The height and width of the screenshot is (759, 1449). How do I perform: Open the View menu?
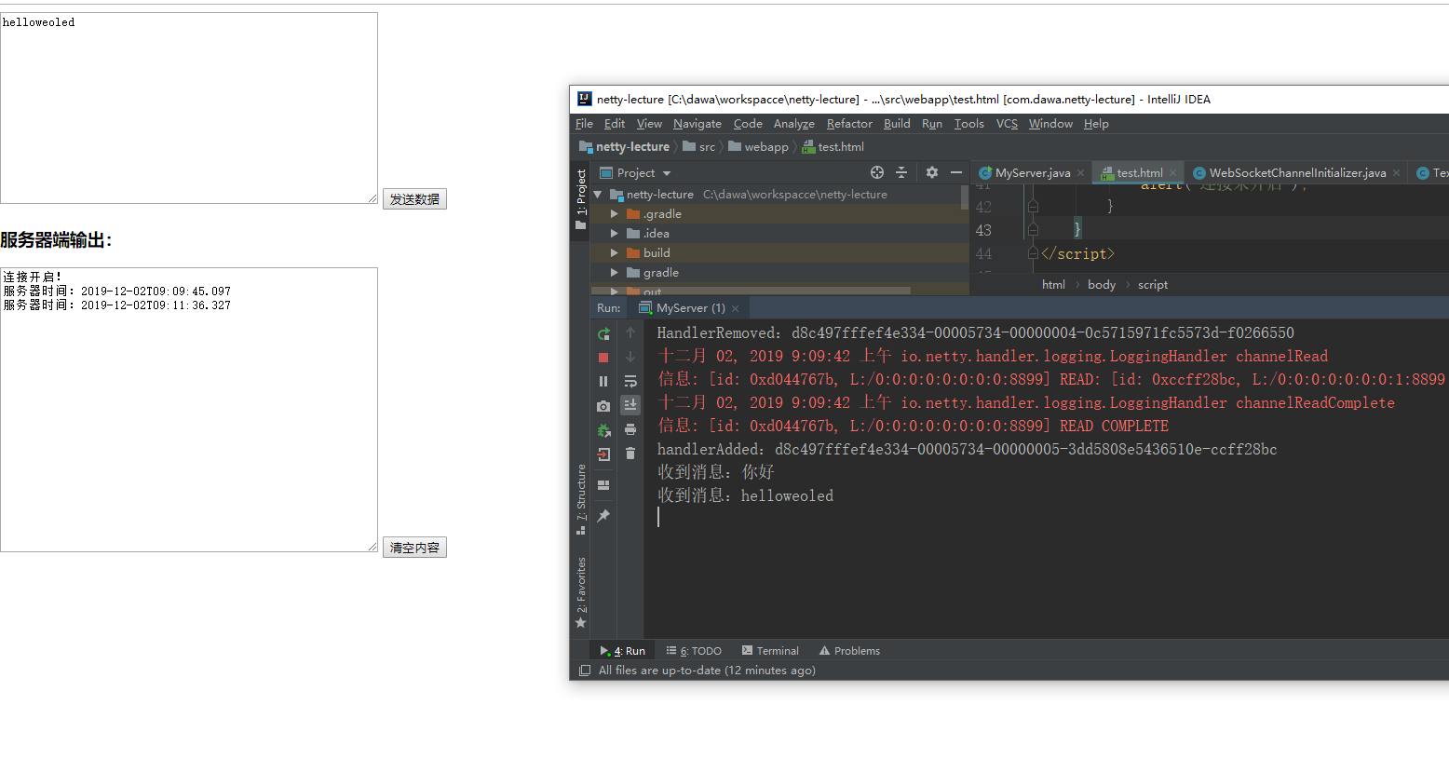click(x=649, y=124)
